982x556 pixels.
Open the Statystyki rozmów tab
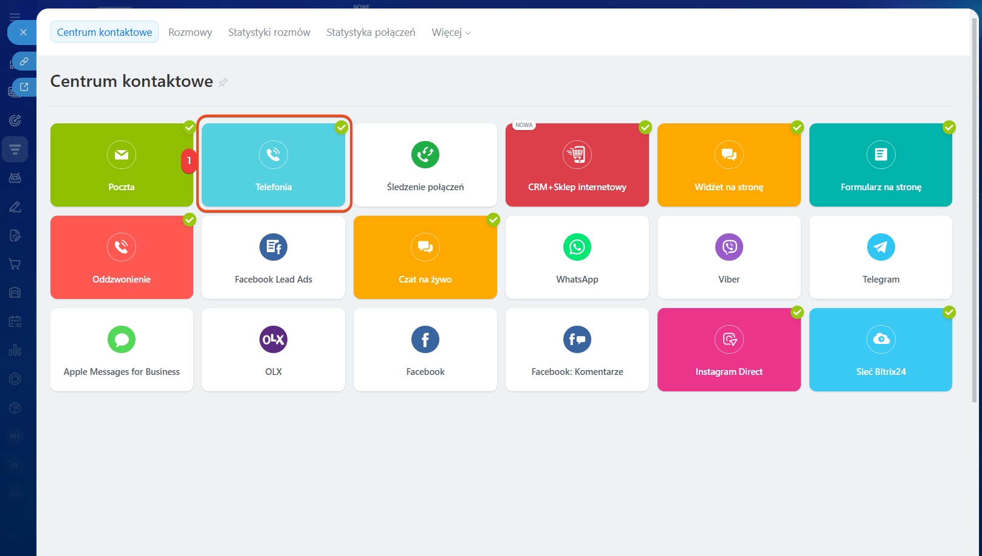coord(269,32)
